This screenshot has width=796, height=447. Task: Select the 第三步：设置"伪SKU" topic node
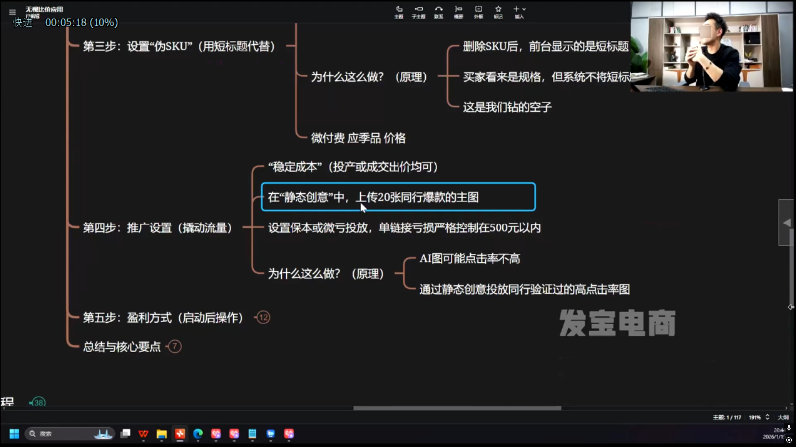178,46
